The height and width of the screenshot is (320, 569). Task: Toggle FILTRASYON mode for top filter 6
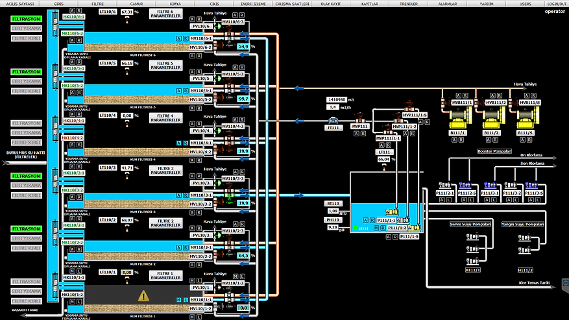point(27,19)
